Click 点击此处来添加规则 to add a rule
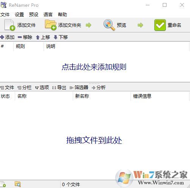The width and height of the screenshot is (190, 188). (x=94, y=67)
